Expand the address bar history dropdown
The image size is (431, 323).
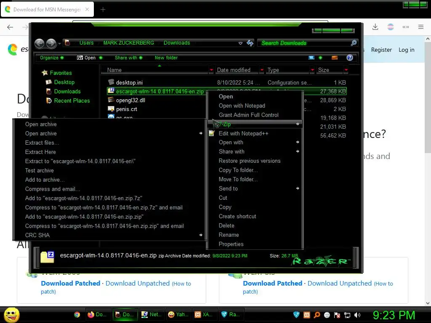click(240, 43)
